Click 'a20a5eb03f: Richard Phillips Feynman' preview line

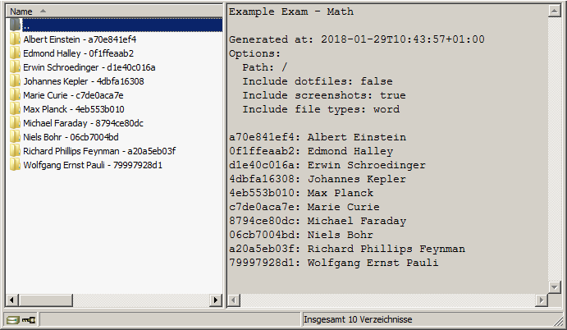point(347,249)
